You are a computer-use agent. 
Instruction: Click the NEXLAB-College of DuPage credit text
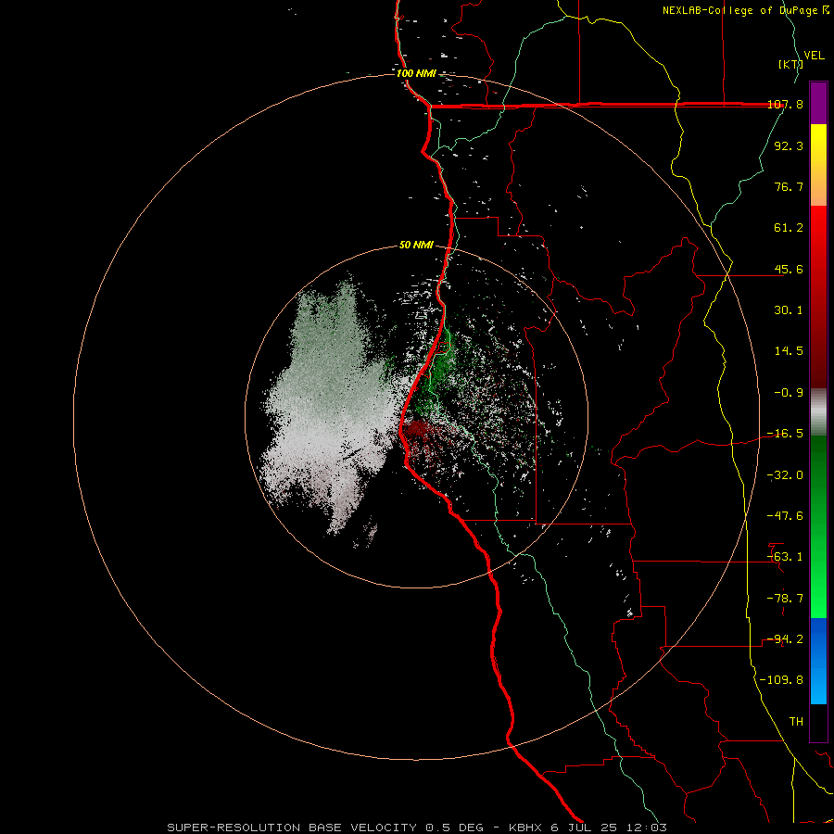tap(741, 10)
